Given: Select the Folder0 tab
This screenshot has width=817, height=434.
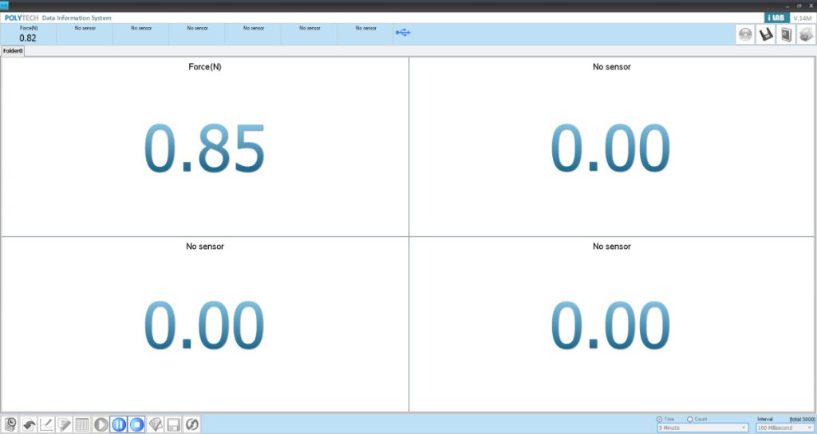Looking at the screenshot, I should click(13, 51).
